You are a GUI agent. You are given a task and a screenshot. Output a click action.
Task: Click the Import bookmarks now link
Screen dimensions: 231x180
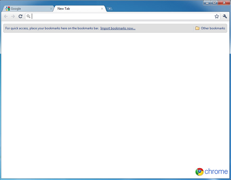pos(118,28)
